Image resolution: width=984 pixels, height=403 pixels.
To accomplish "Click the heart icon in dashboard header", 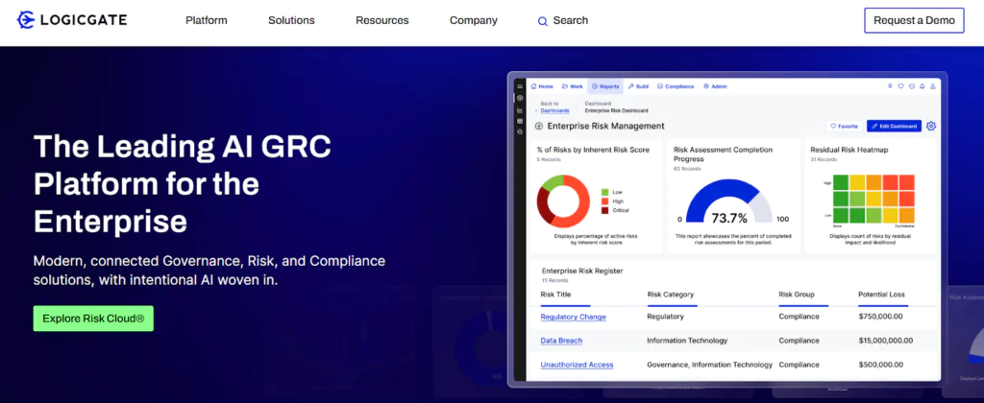I will [x=900, y=85].
